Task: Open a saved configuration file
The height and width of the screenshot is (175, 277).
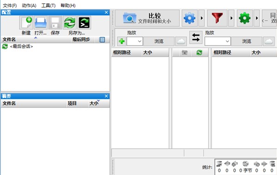Action: 41,23
